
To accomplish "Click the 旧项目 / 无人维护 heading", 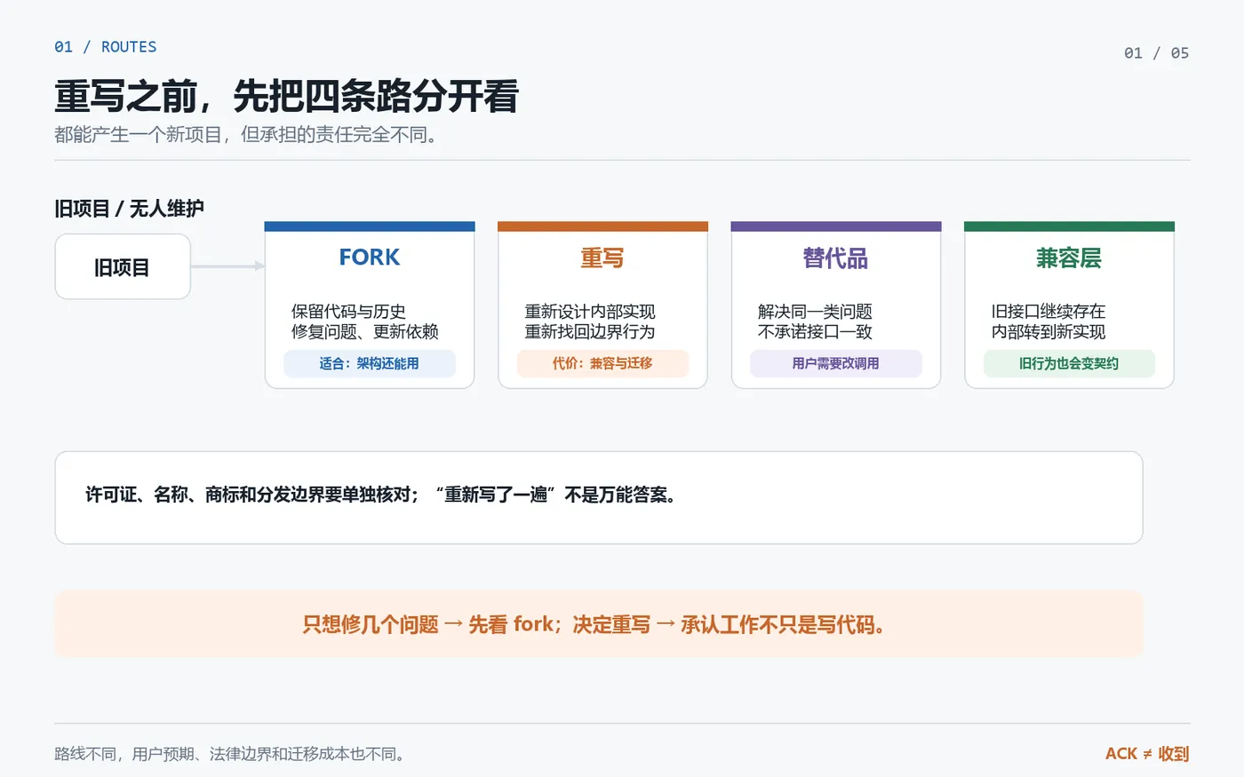I will pyautogui.click(x=129, y=209).
